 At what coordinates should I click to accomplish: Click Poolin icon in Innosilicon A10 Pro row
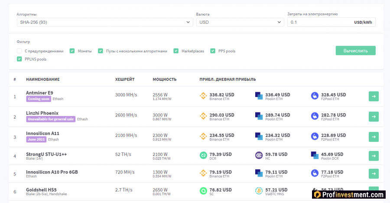click(x=259, y=173)
